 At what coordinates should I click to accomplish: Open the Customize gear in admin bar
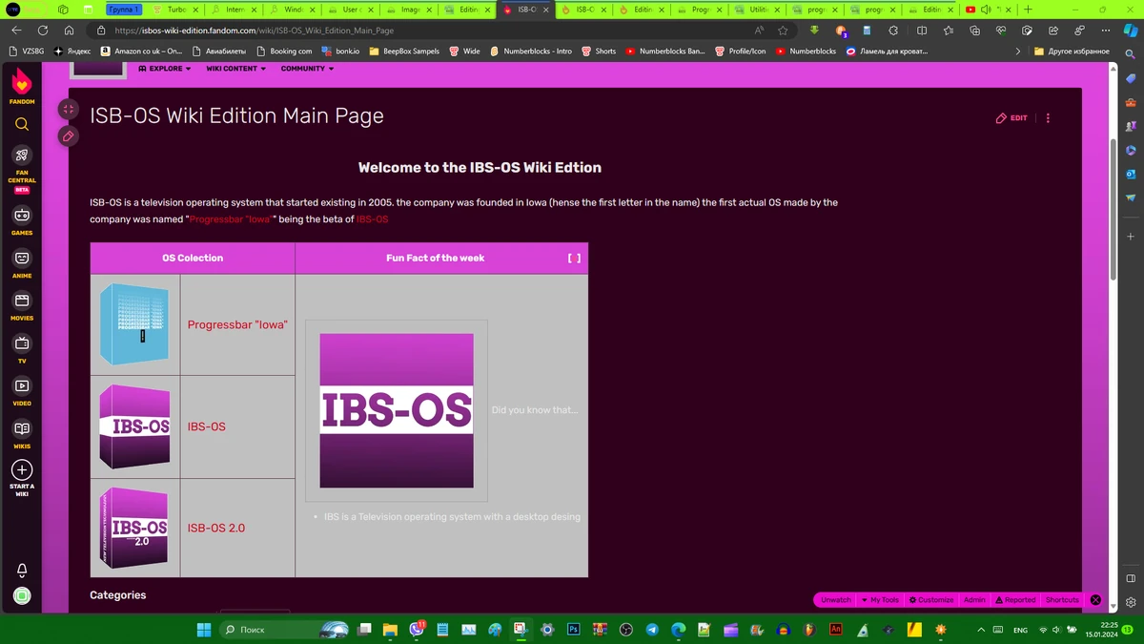point(931,599)
